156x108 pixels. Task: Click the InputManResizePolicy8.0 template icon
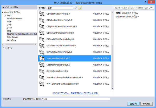point(42,58)
